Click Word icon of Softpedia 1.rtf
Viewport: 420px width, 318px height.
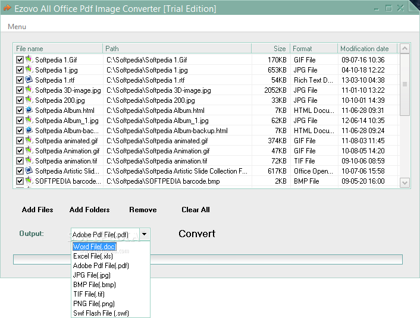point(29,80)
